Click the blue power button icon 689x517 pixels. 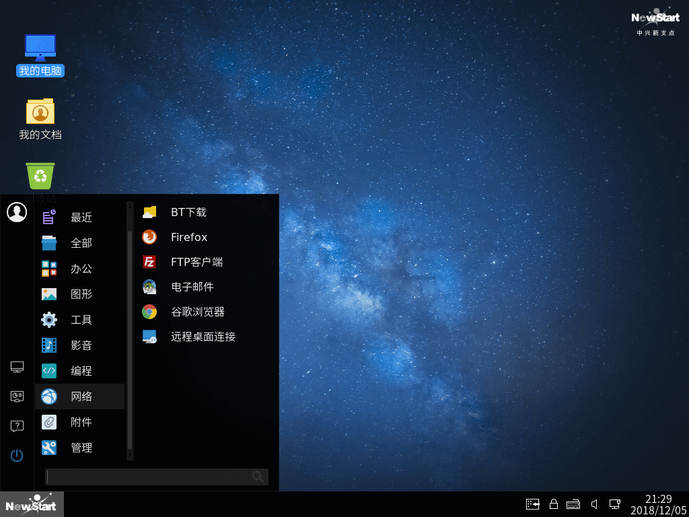click(x=17, y=456)
